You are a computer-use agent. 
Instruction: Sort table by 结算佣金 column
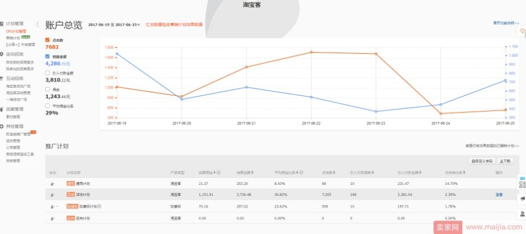206,173
